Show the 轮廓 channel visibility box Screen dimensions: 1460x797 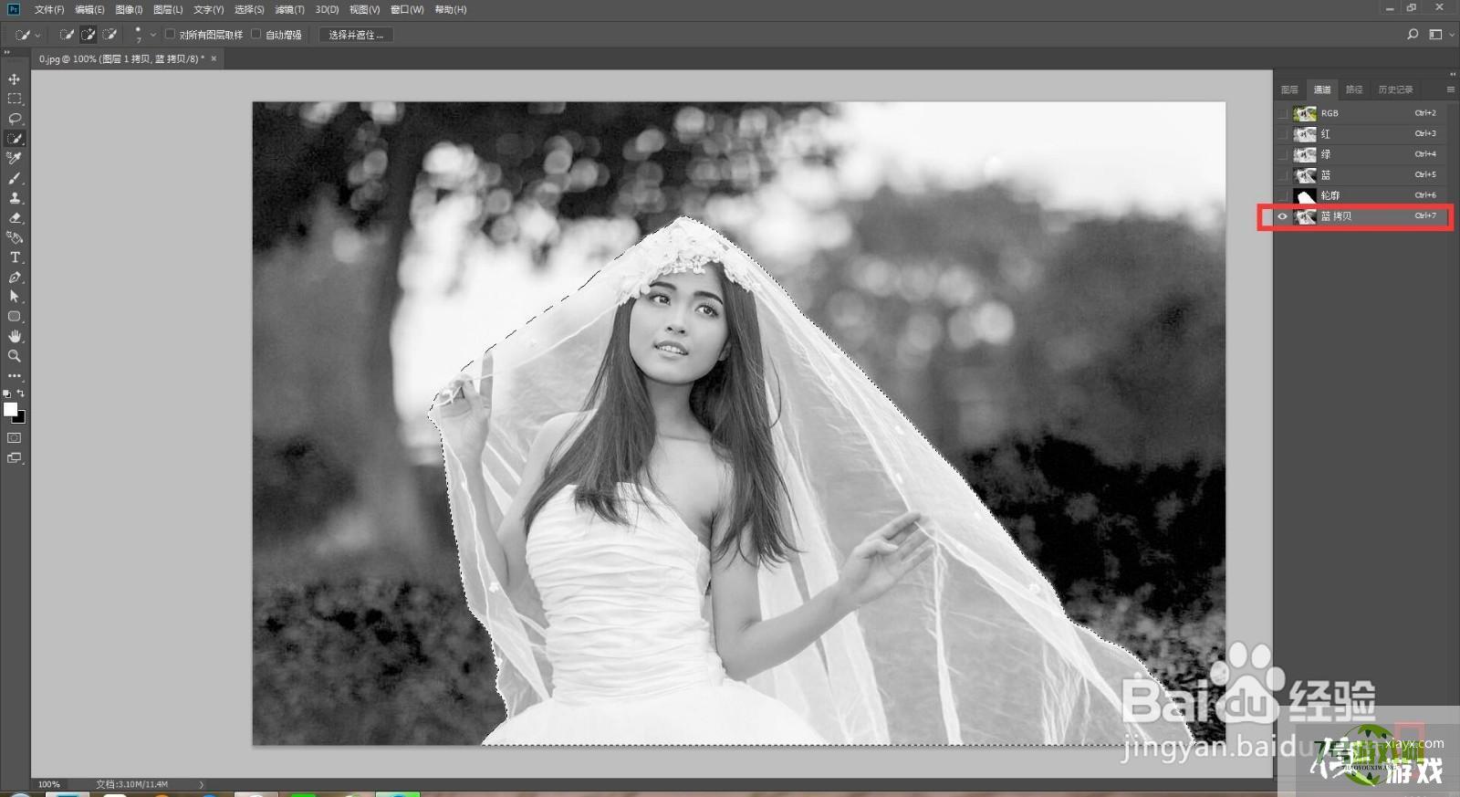click(1283, 195)
